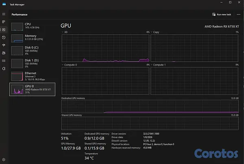
Task: Click Run new task button
Action: pos(222,15)
